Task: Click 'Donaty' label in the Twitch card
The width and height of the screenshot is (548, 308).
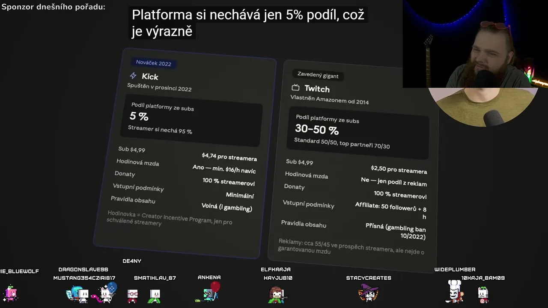Action: 295,186
